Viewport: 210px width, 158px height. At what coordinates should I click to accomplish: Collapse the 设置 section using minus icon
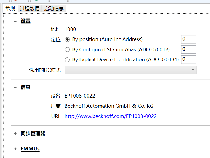[x=15, y=21]
